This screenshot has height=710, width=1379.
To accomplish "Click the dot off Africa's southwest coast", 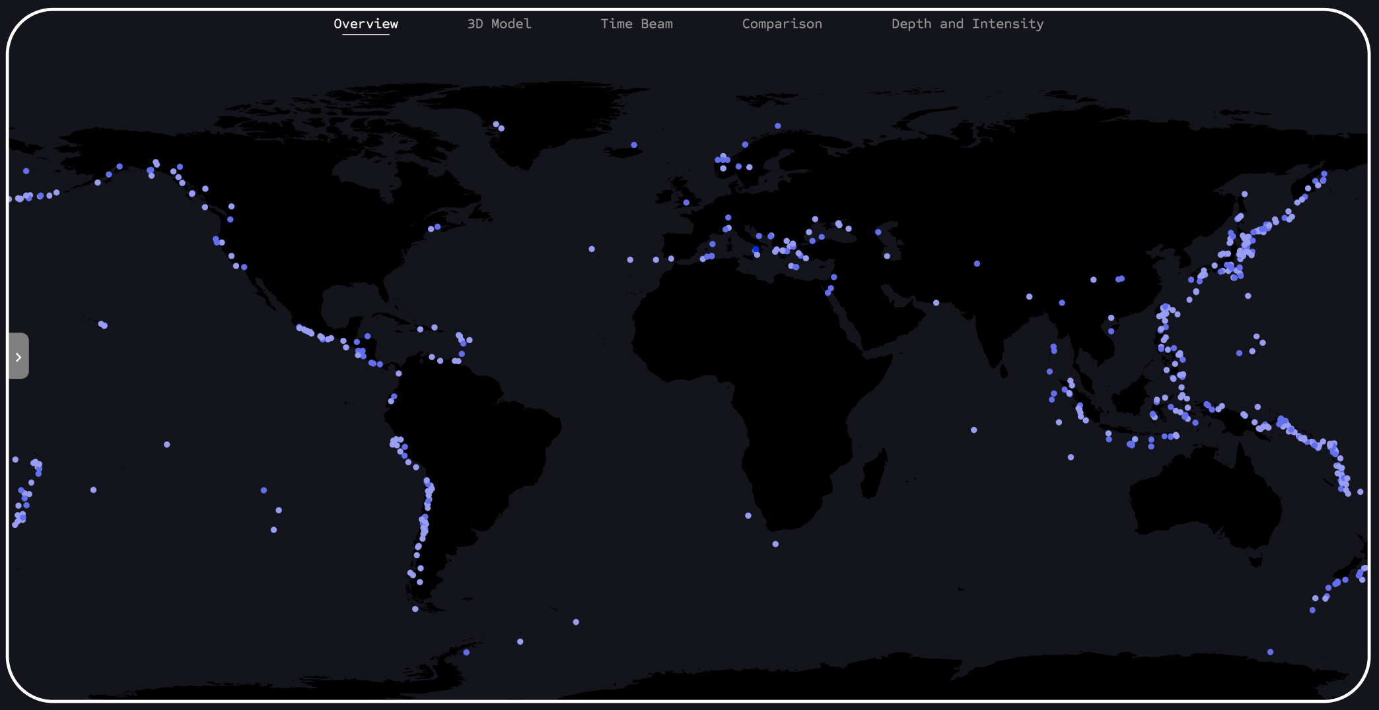I will click(x=748, y=515).
